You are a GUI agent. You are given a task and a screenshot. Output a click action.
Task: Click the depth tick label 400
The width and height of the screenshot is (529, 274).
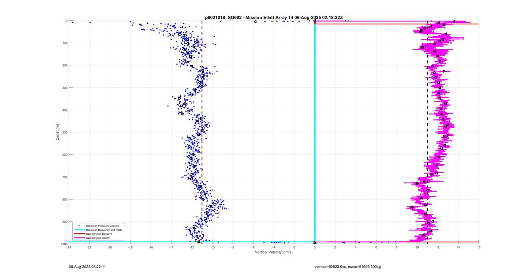pos(64,110)
